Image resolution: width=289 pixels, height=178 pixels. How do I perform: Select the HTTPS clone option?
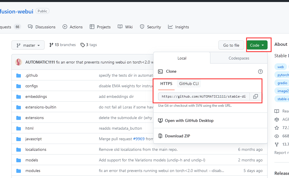pyautogui.click(x=166, y=84)
